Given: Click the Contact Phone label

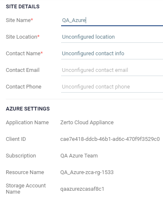Looking at the screenshot, I should click(24, 87).
